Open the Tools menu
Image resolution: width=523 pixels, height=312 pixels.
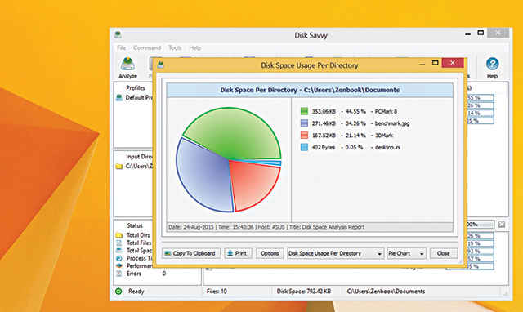(x=175, y=48)
